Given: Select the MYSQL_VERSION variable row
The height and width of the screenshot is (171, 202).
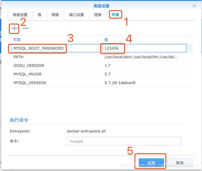Looking at the screenshot, I should click(101, 83).
